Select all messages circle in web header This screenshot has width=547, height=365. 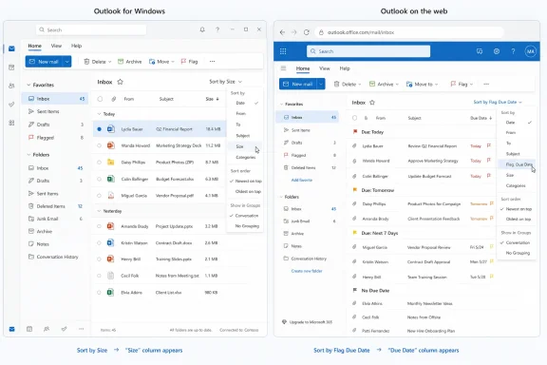pyautogui.click(x=355, y=118)
